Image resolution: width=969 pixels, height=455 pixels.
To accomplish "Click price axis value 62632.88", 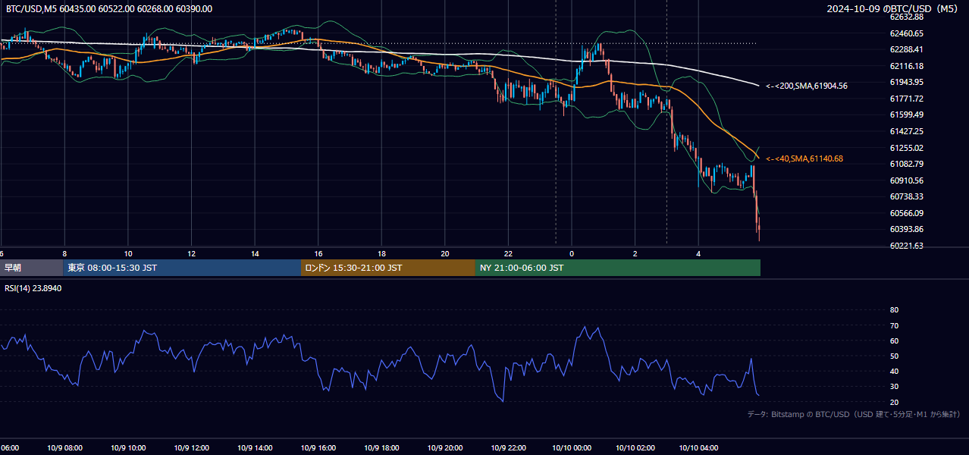I will click(906, 17).
